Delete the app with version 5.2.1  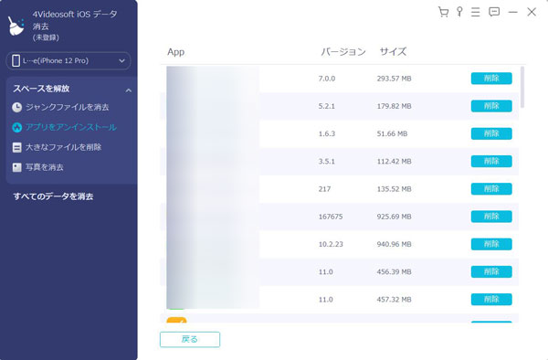coord(491,106)
